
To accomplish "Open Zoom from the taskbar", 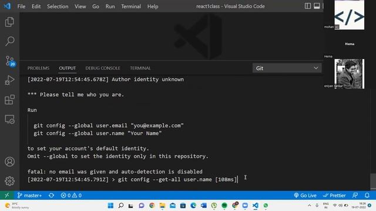I will click(x=245, y=206).
